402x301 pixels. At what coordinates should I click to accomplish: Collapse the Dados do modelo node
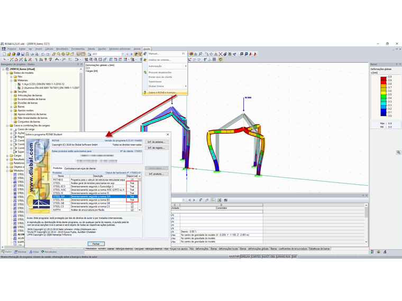click(7, 73)
